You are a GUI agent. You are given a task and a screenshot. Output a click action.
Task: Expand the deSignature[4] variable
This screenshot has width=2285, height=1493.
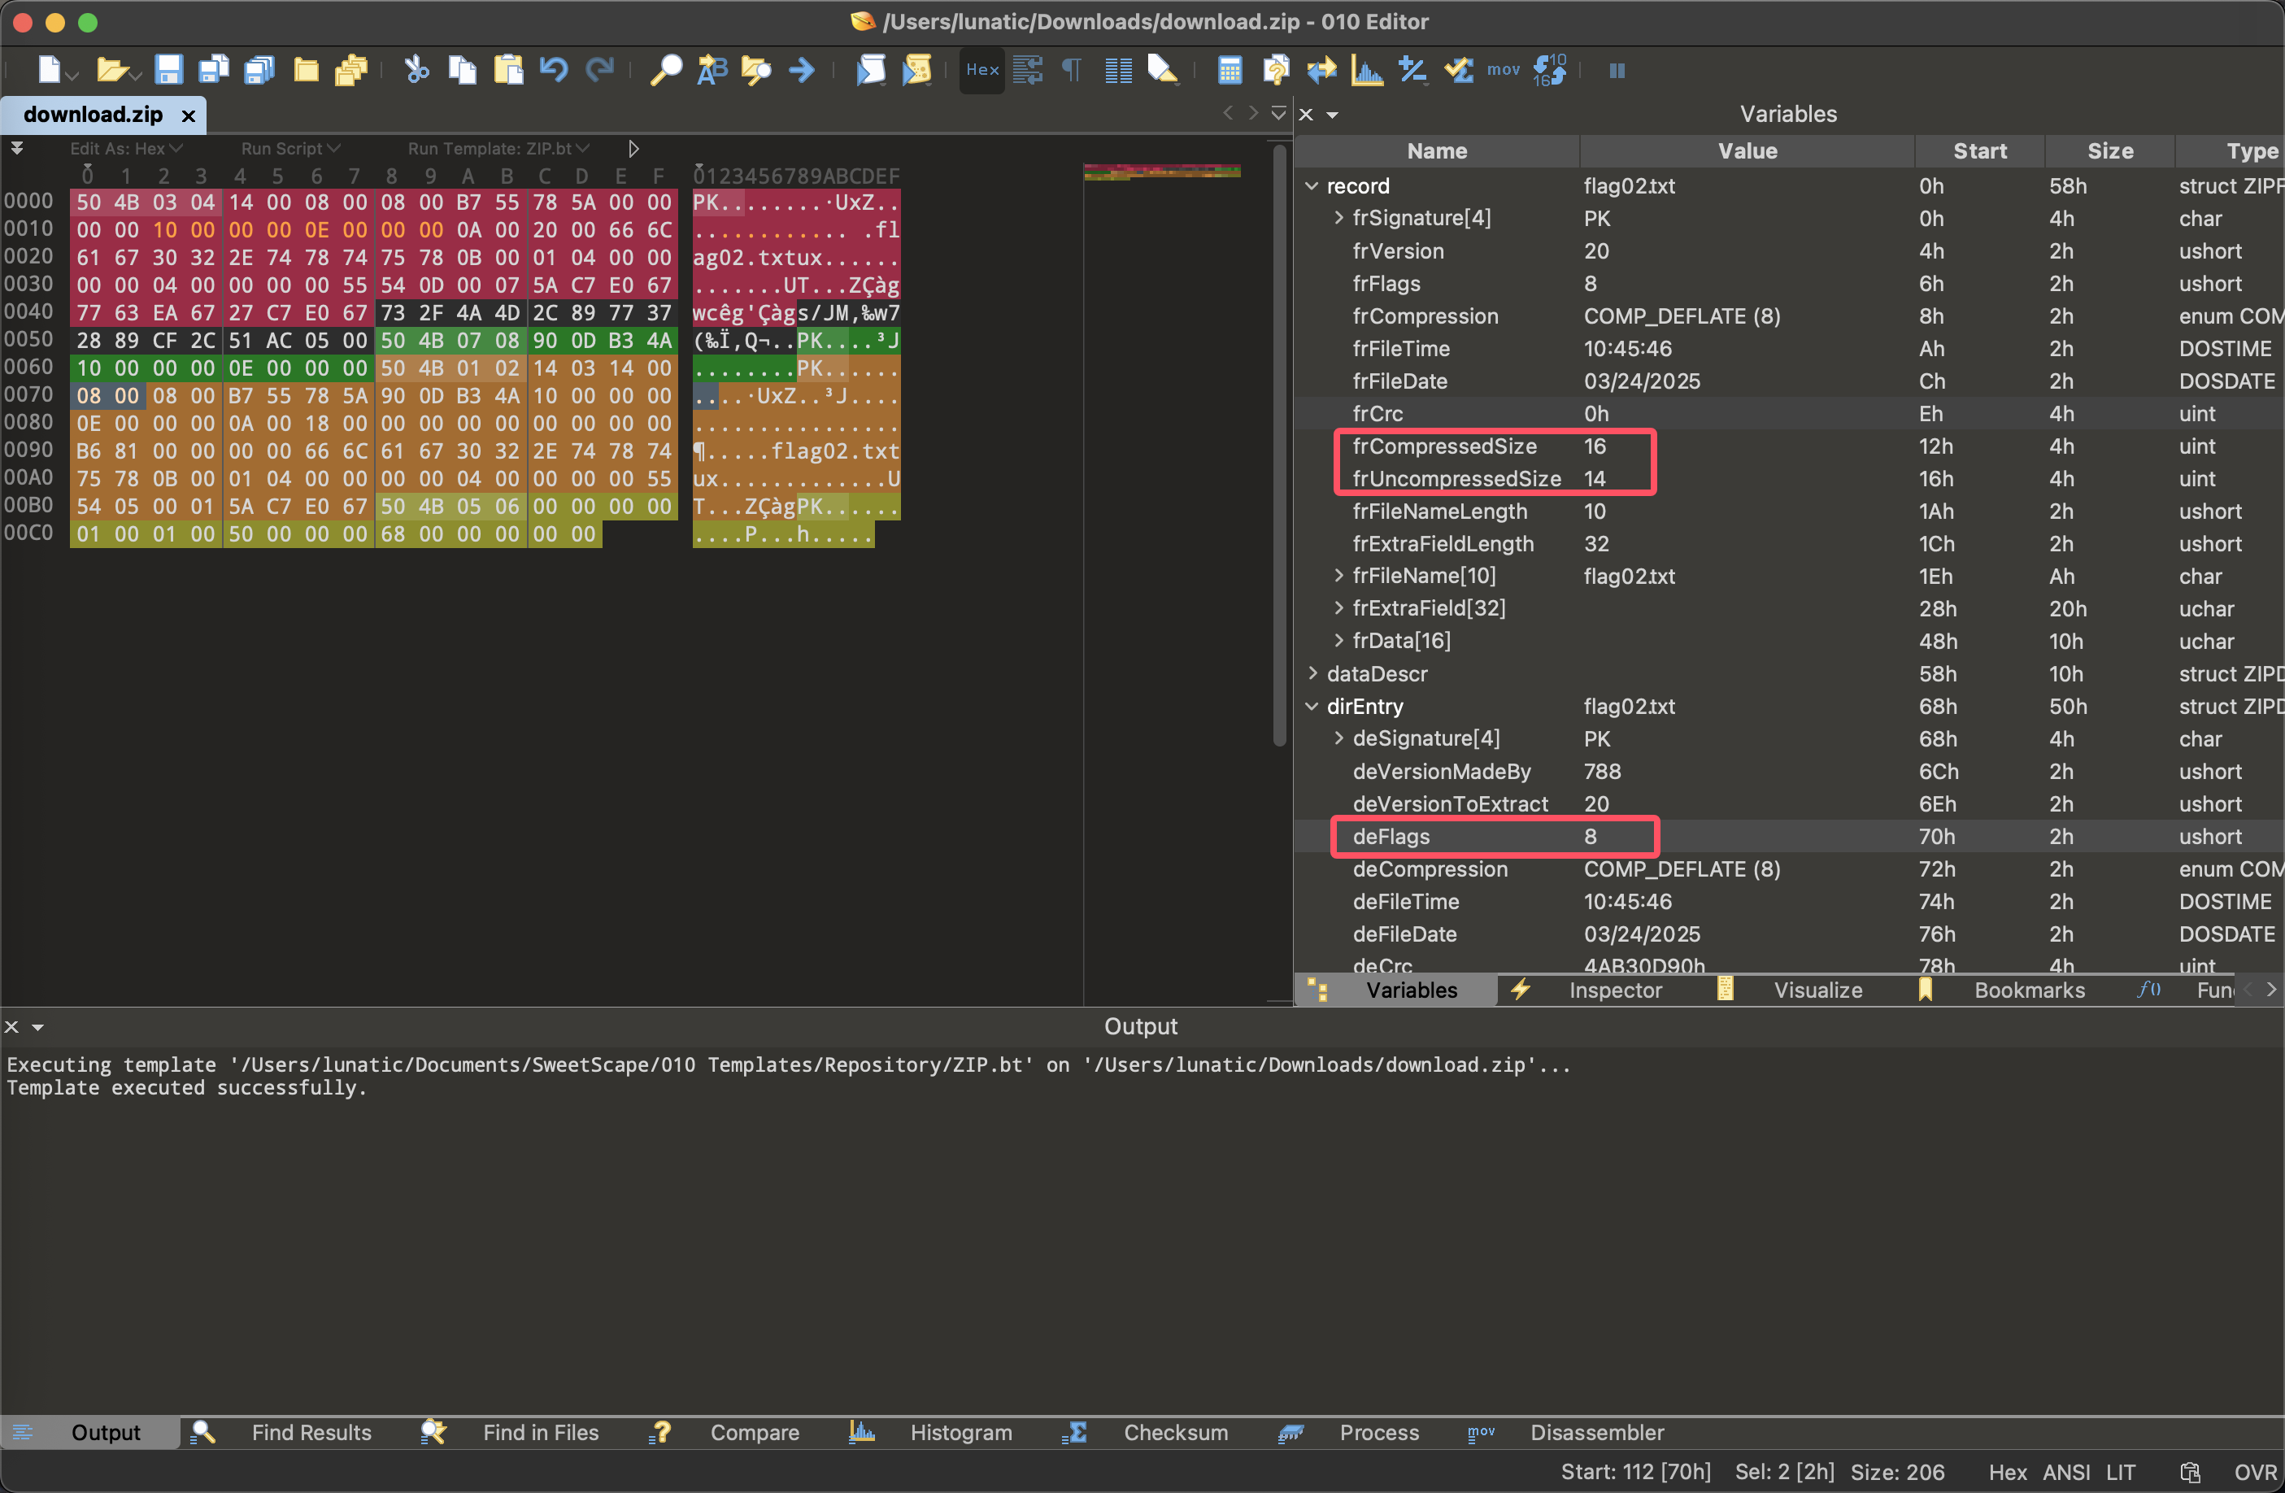tap(1338, 738)
